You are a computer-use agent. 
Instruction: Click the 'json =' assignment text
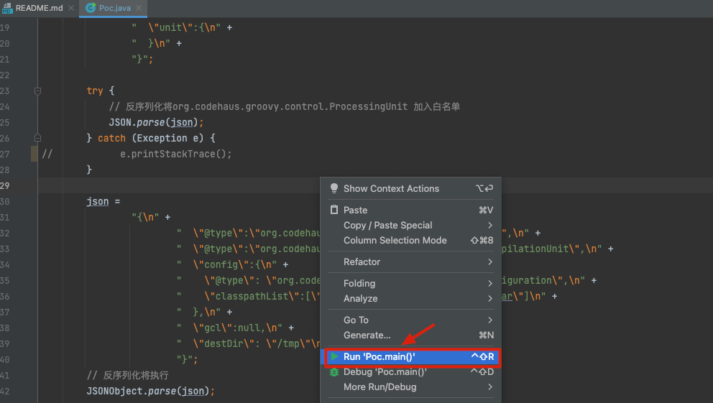coord(103,201)
